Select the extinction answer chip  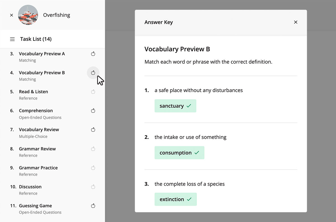tap(176, 199)
